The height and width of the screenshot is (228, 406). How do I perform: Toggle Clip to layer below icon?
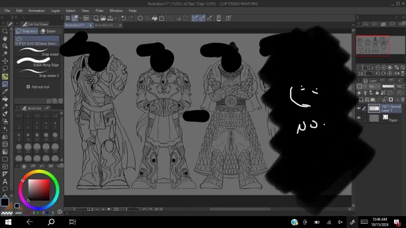pos(359,93)
